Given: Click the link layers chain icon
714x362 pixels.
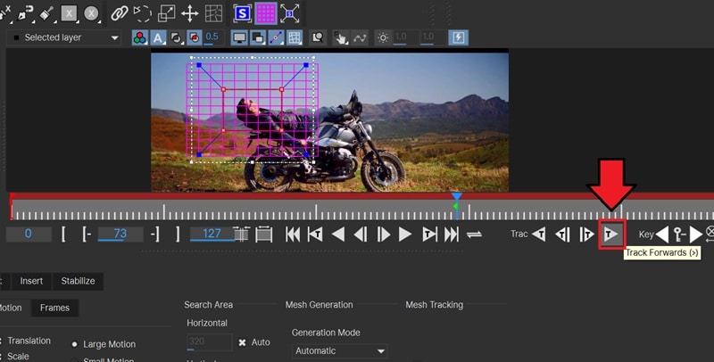Looking at the screenshot, I should [x=120, y=13].
